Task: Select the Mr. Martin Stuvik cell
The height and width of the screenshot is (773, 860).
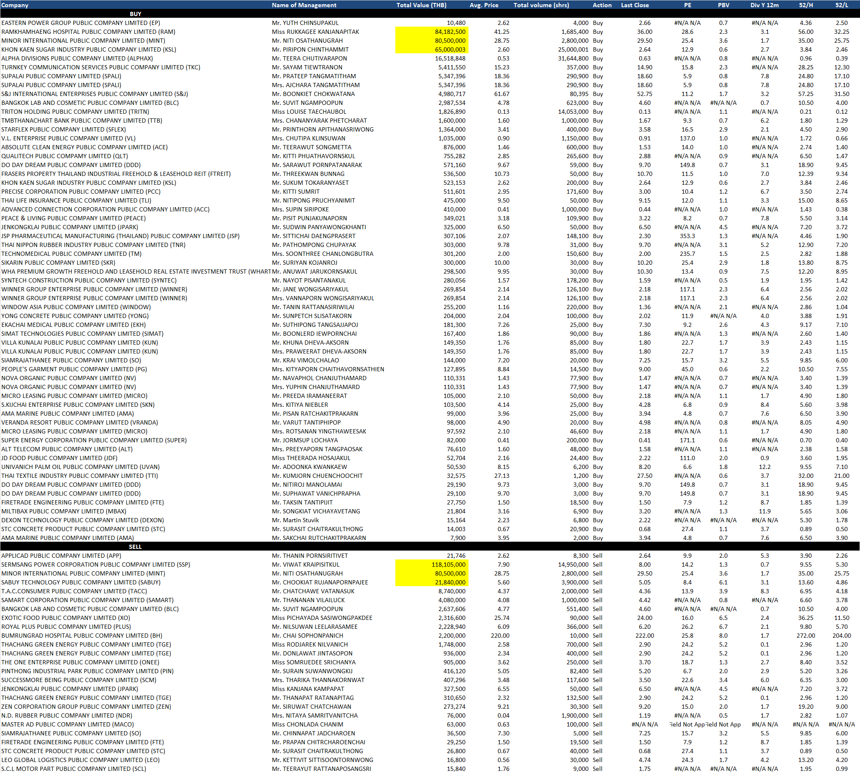Action: pos(295,520)
